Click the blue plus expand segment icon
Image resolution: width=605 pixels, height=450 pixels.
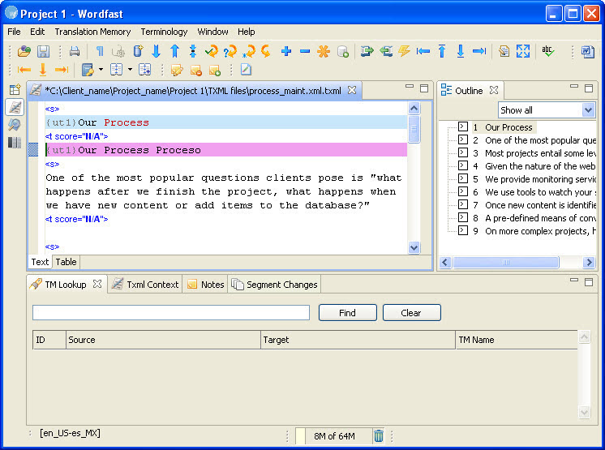286,51
